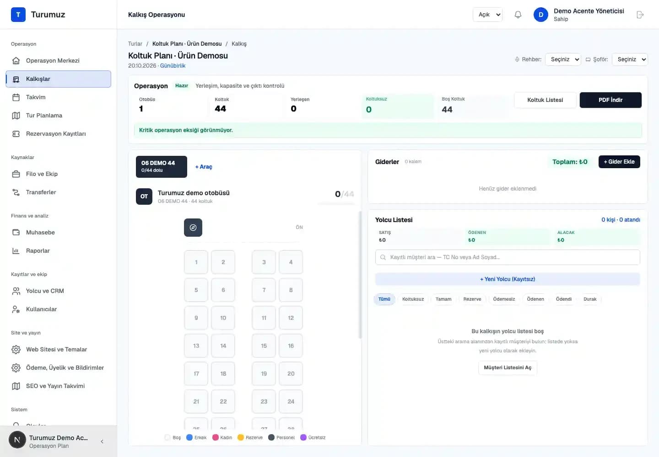Open the Rehber selection dropdown
The height and width of the screenshot is (457, 659).
(x=563, y=59)
